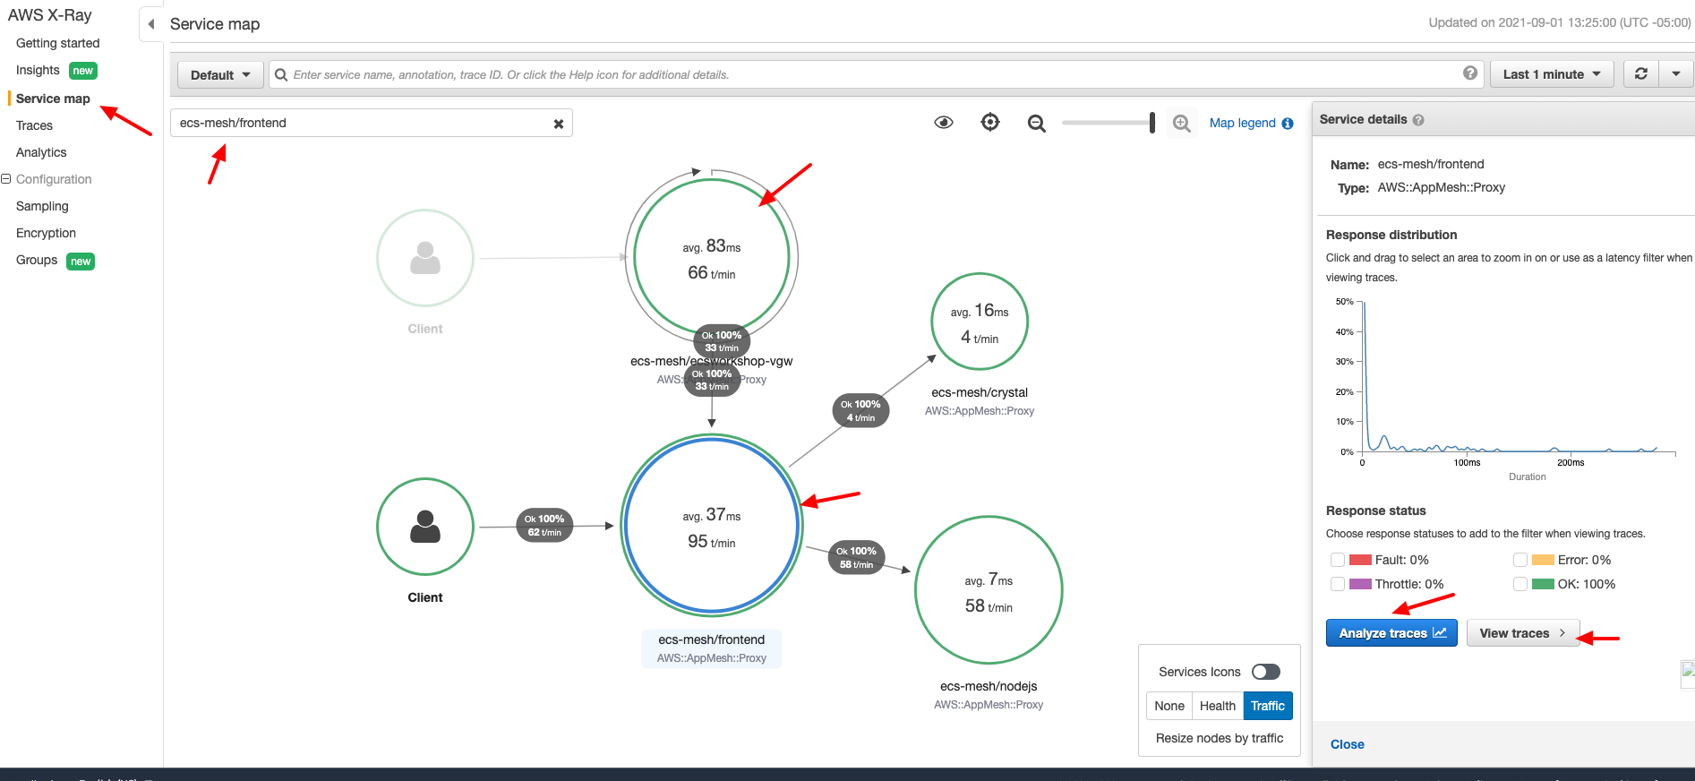Close the Service details panel

click(x=1348, y=744)
